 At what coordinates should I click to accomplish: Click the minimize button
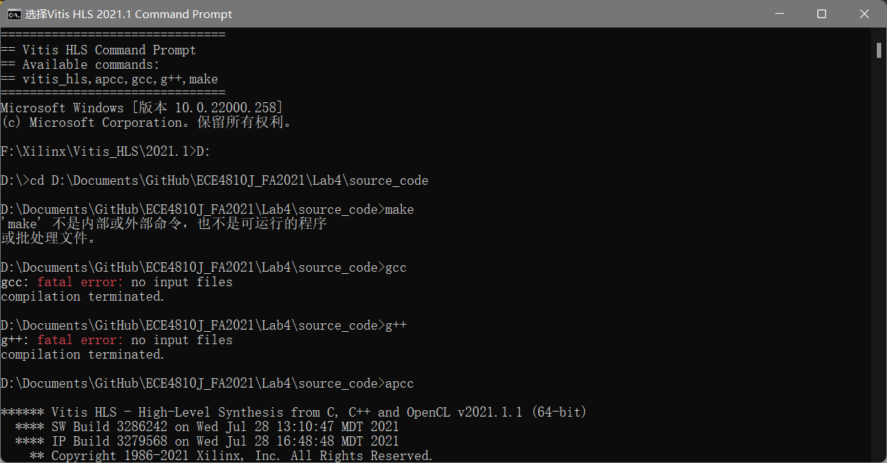coord(780,14)
